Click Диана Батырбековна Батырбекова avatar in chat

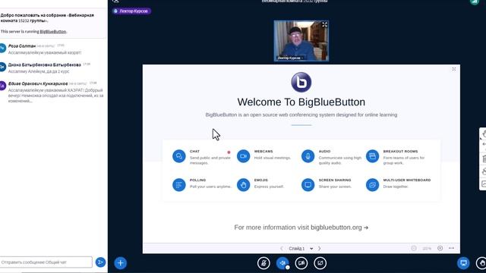tap(2, 67)
